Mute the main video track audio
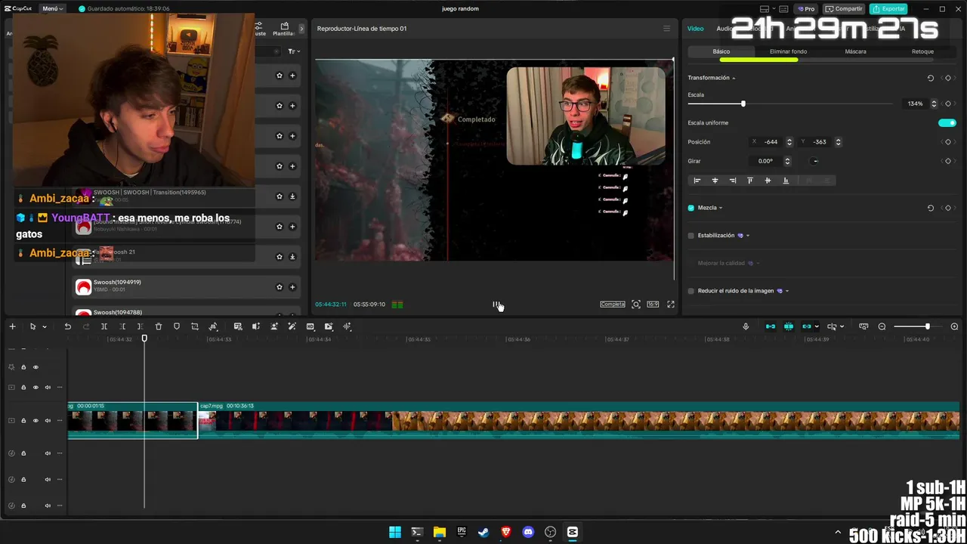 (48, 421)
